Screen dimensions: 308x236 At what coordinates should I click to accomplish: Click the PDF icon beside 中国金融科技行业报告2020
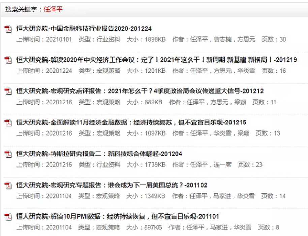[x=8, y=29]
